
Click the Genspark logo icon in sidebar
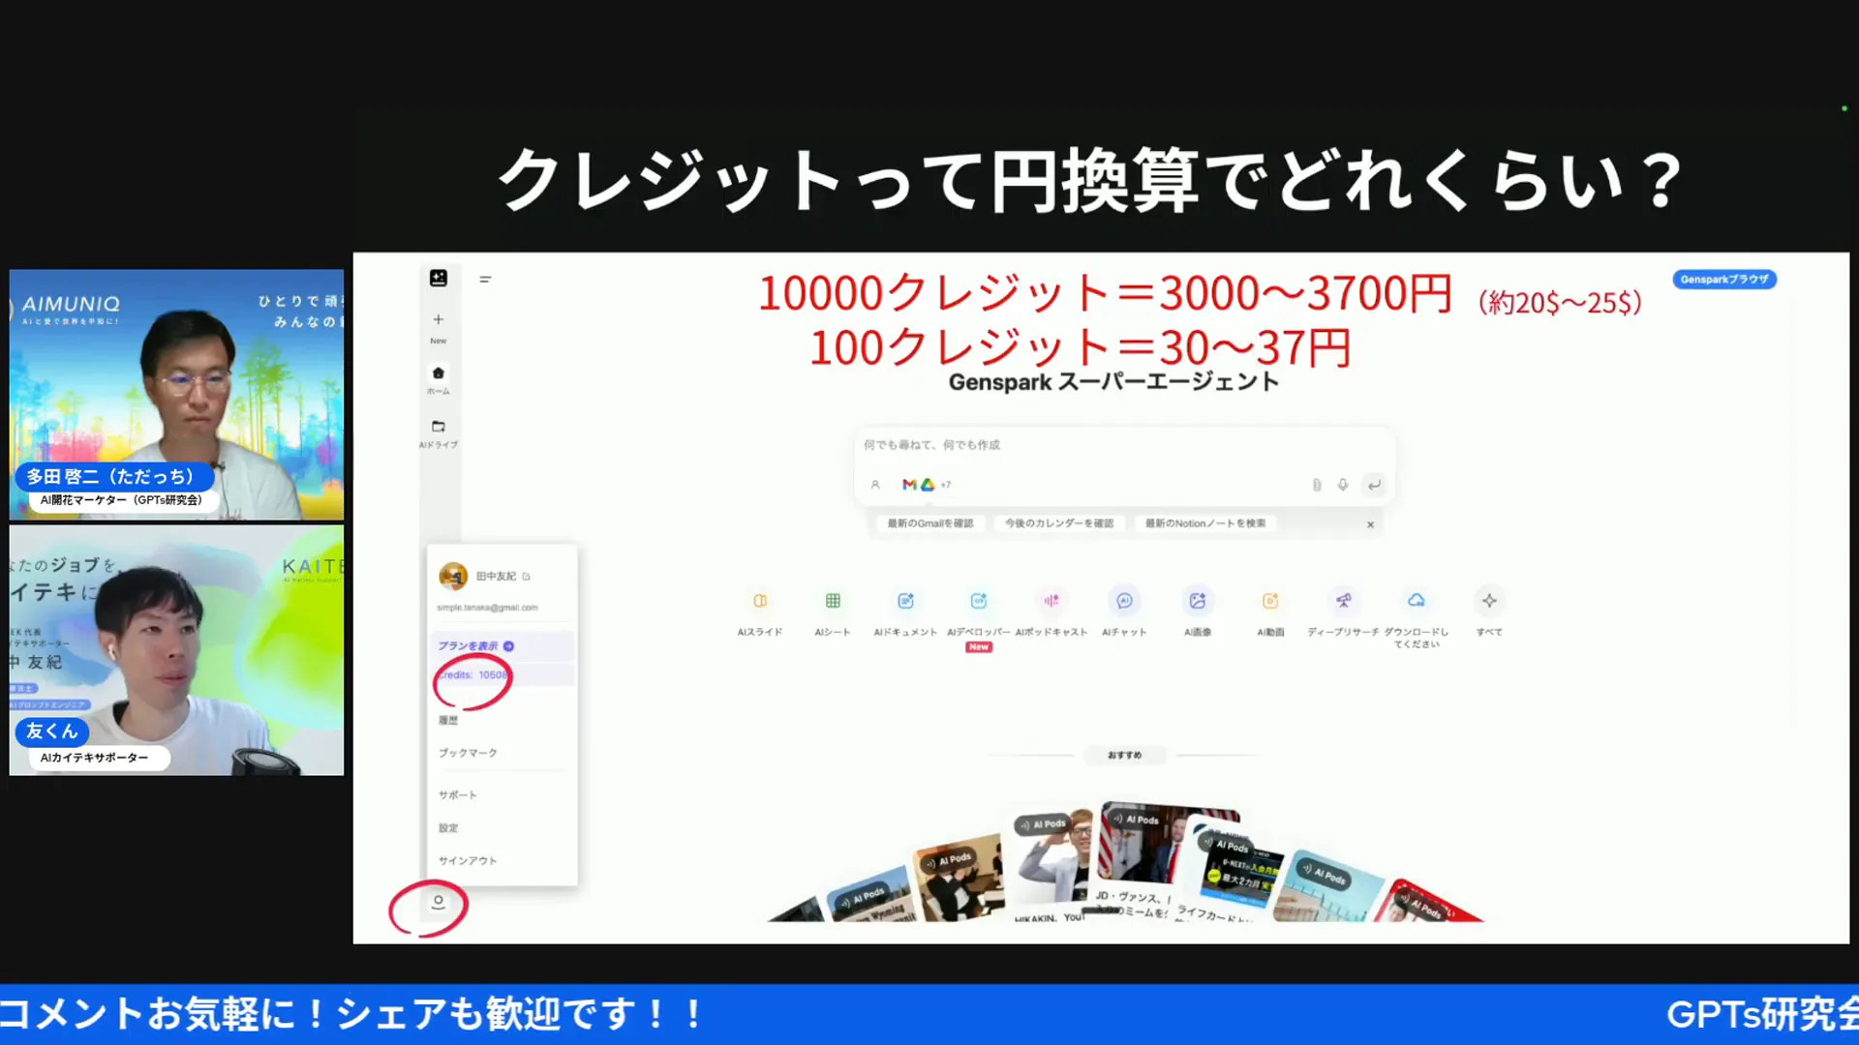pos(439,278)
